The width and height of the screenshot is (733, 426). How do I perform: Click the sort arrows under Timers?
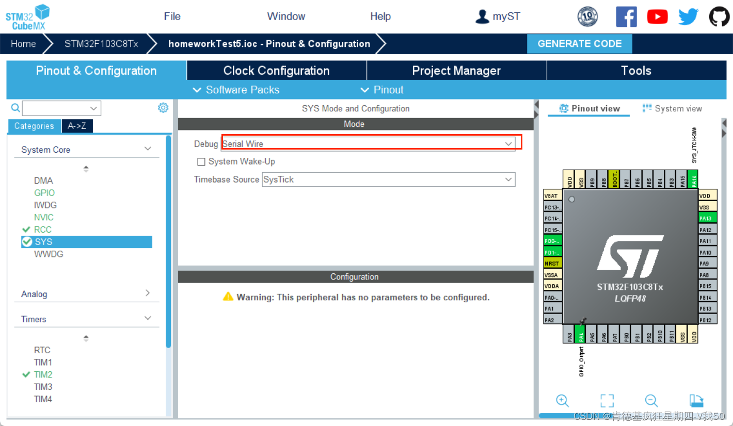tap(86, 338)
